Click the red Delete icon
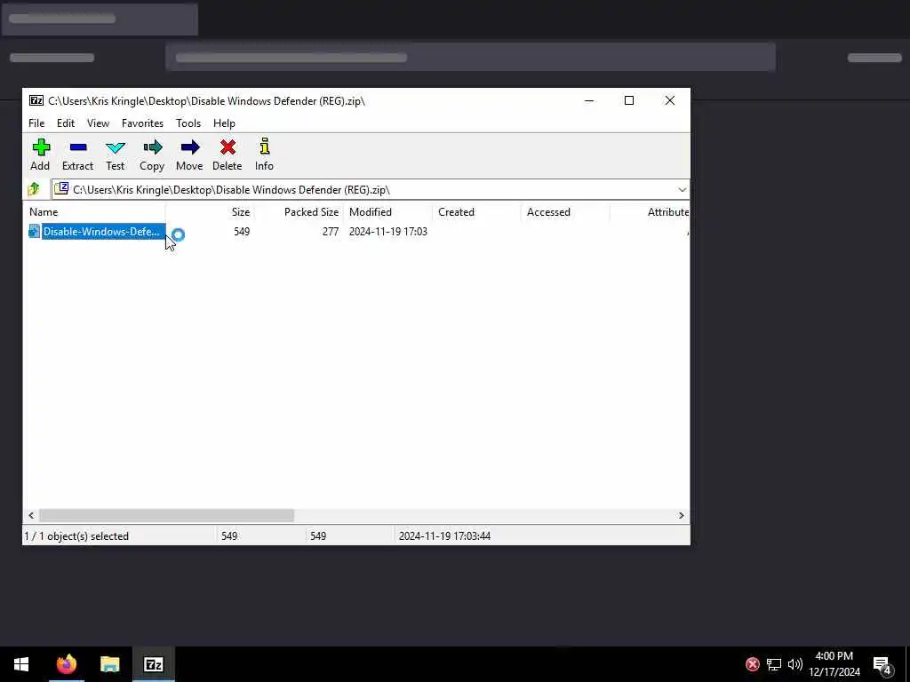Image resolution: width=910 pixels, height=682 pixels. pos(227,147)
